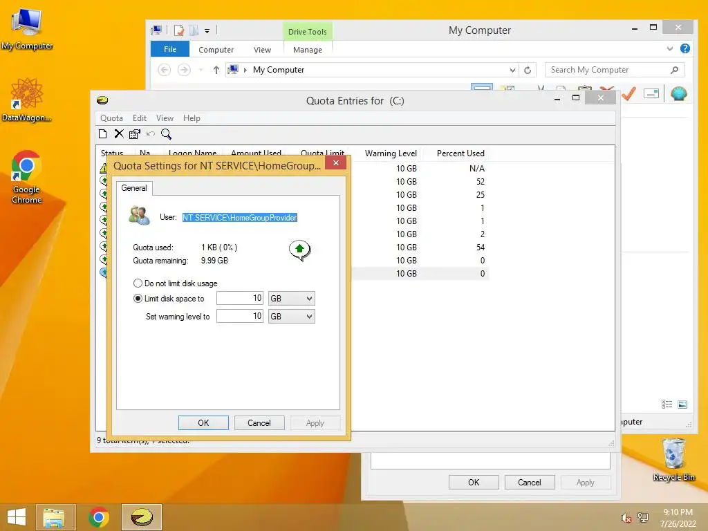Open recent locations dropdown arrow
Viewport: 708px width, 531px height.
[x=201, y=70]
